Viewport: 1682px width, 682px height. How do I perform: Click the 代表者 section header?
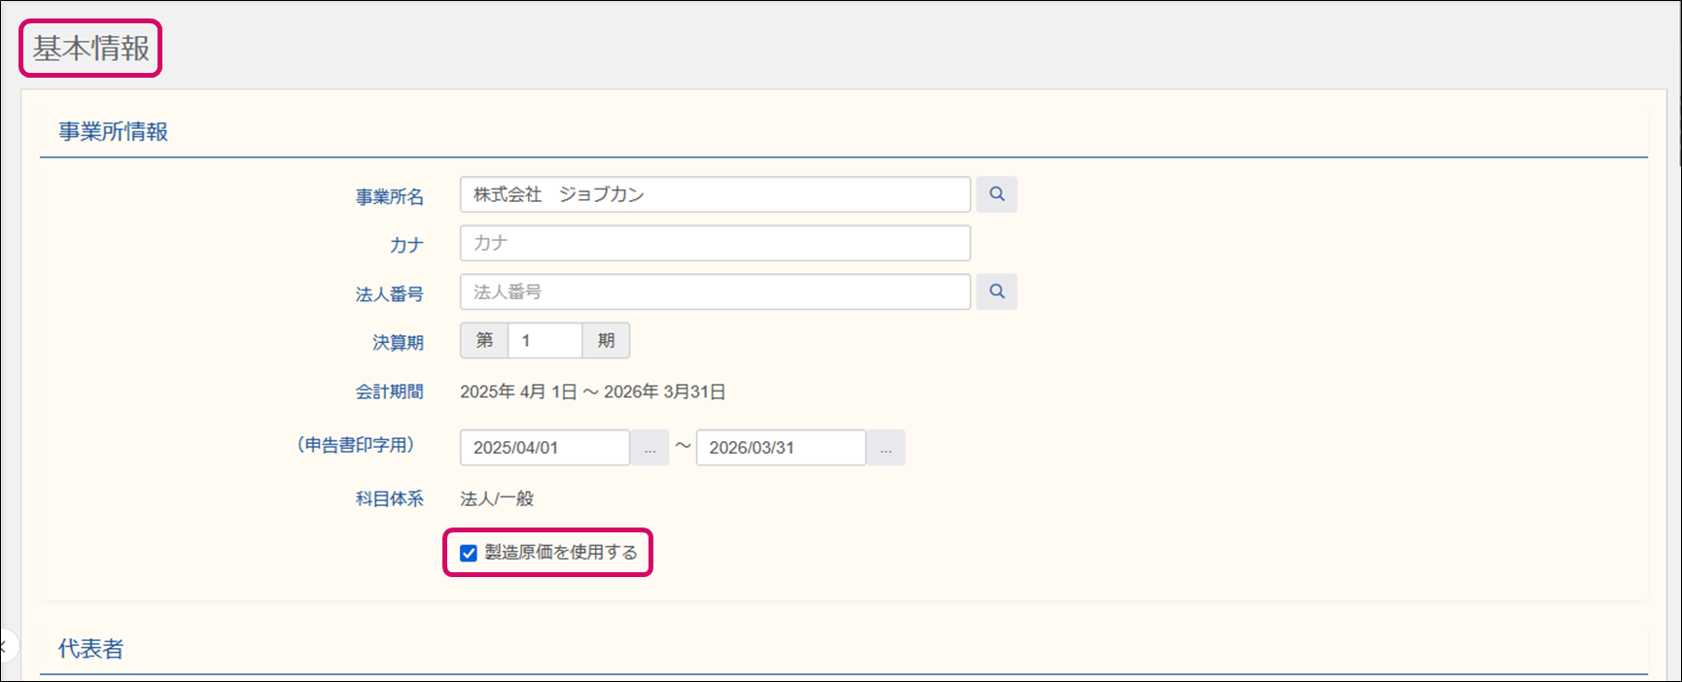coord(90,649)
